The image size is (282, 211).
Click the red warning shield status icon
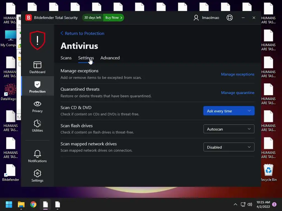[37, 40]
